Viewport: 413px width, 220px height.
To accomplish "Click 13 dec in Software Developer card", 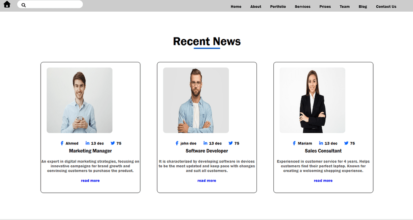I will 215,143.
